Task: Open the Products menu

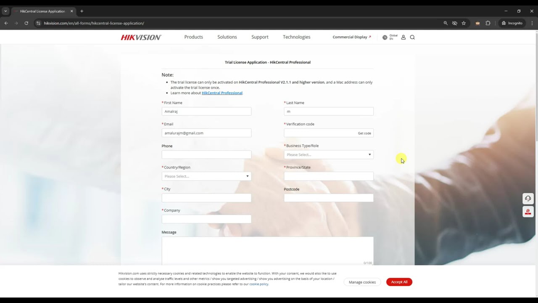Action: pos(193,37)
